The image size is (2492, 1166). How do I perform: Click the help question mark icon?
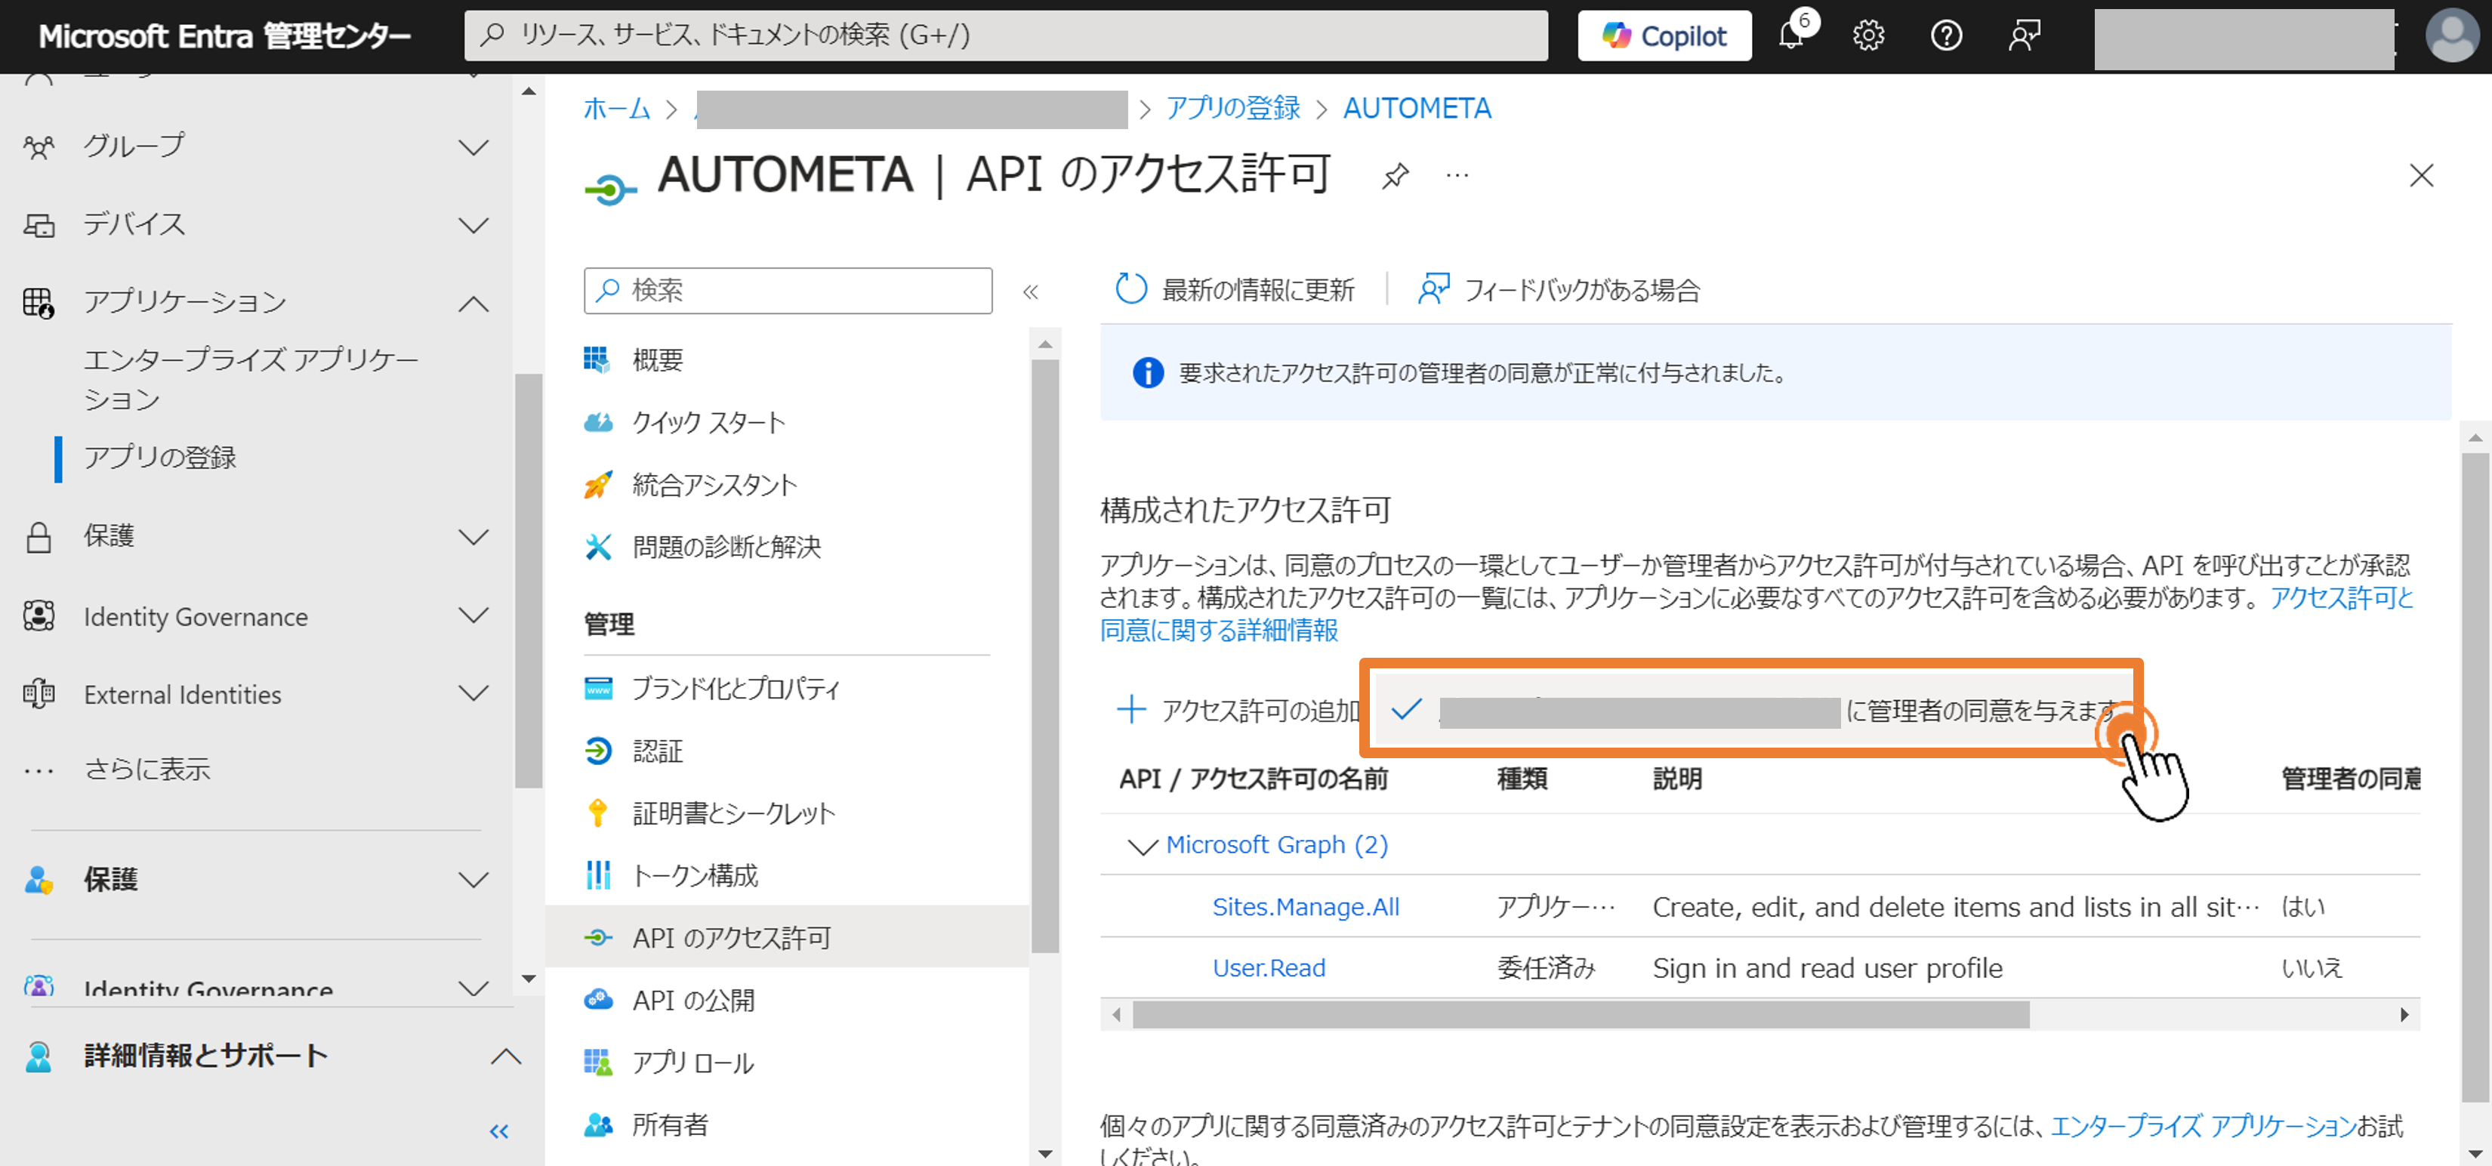click(1945, 35)
